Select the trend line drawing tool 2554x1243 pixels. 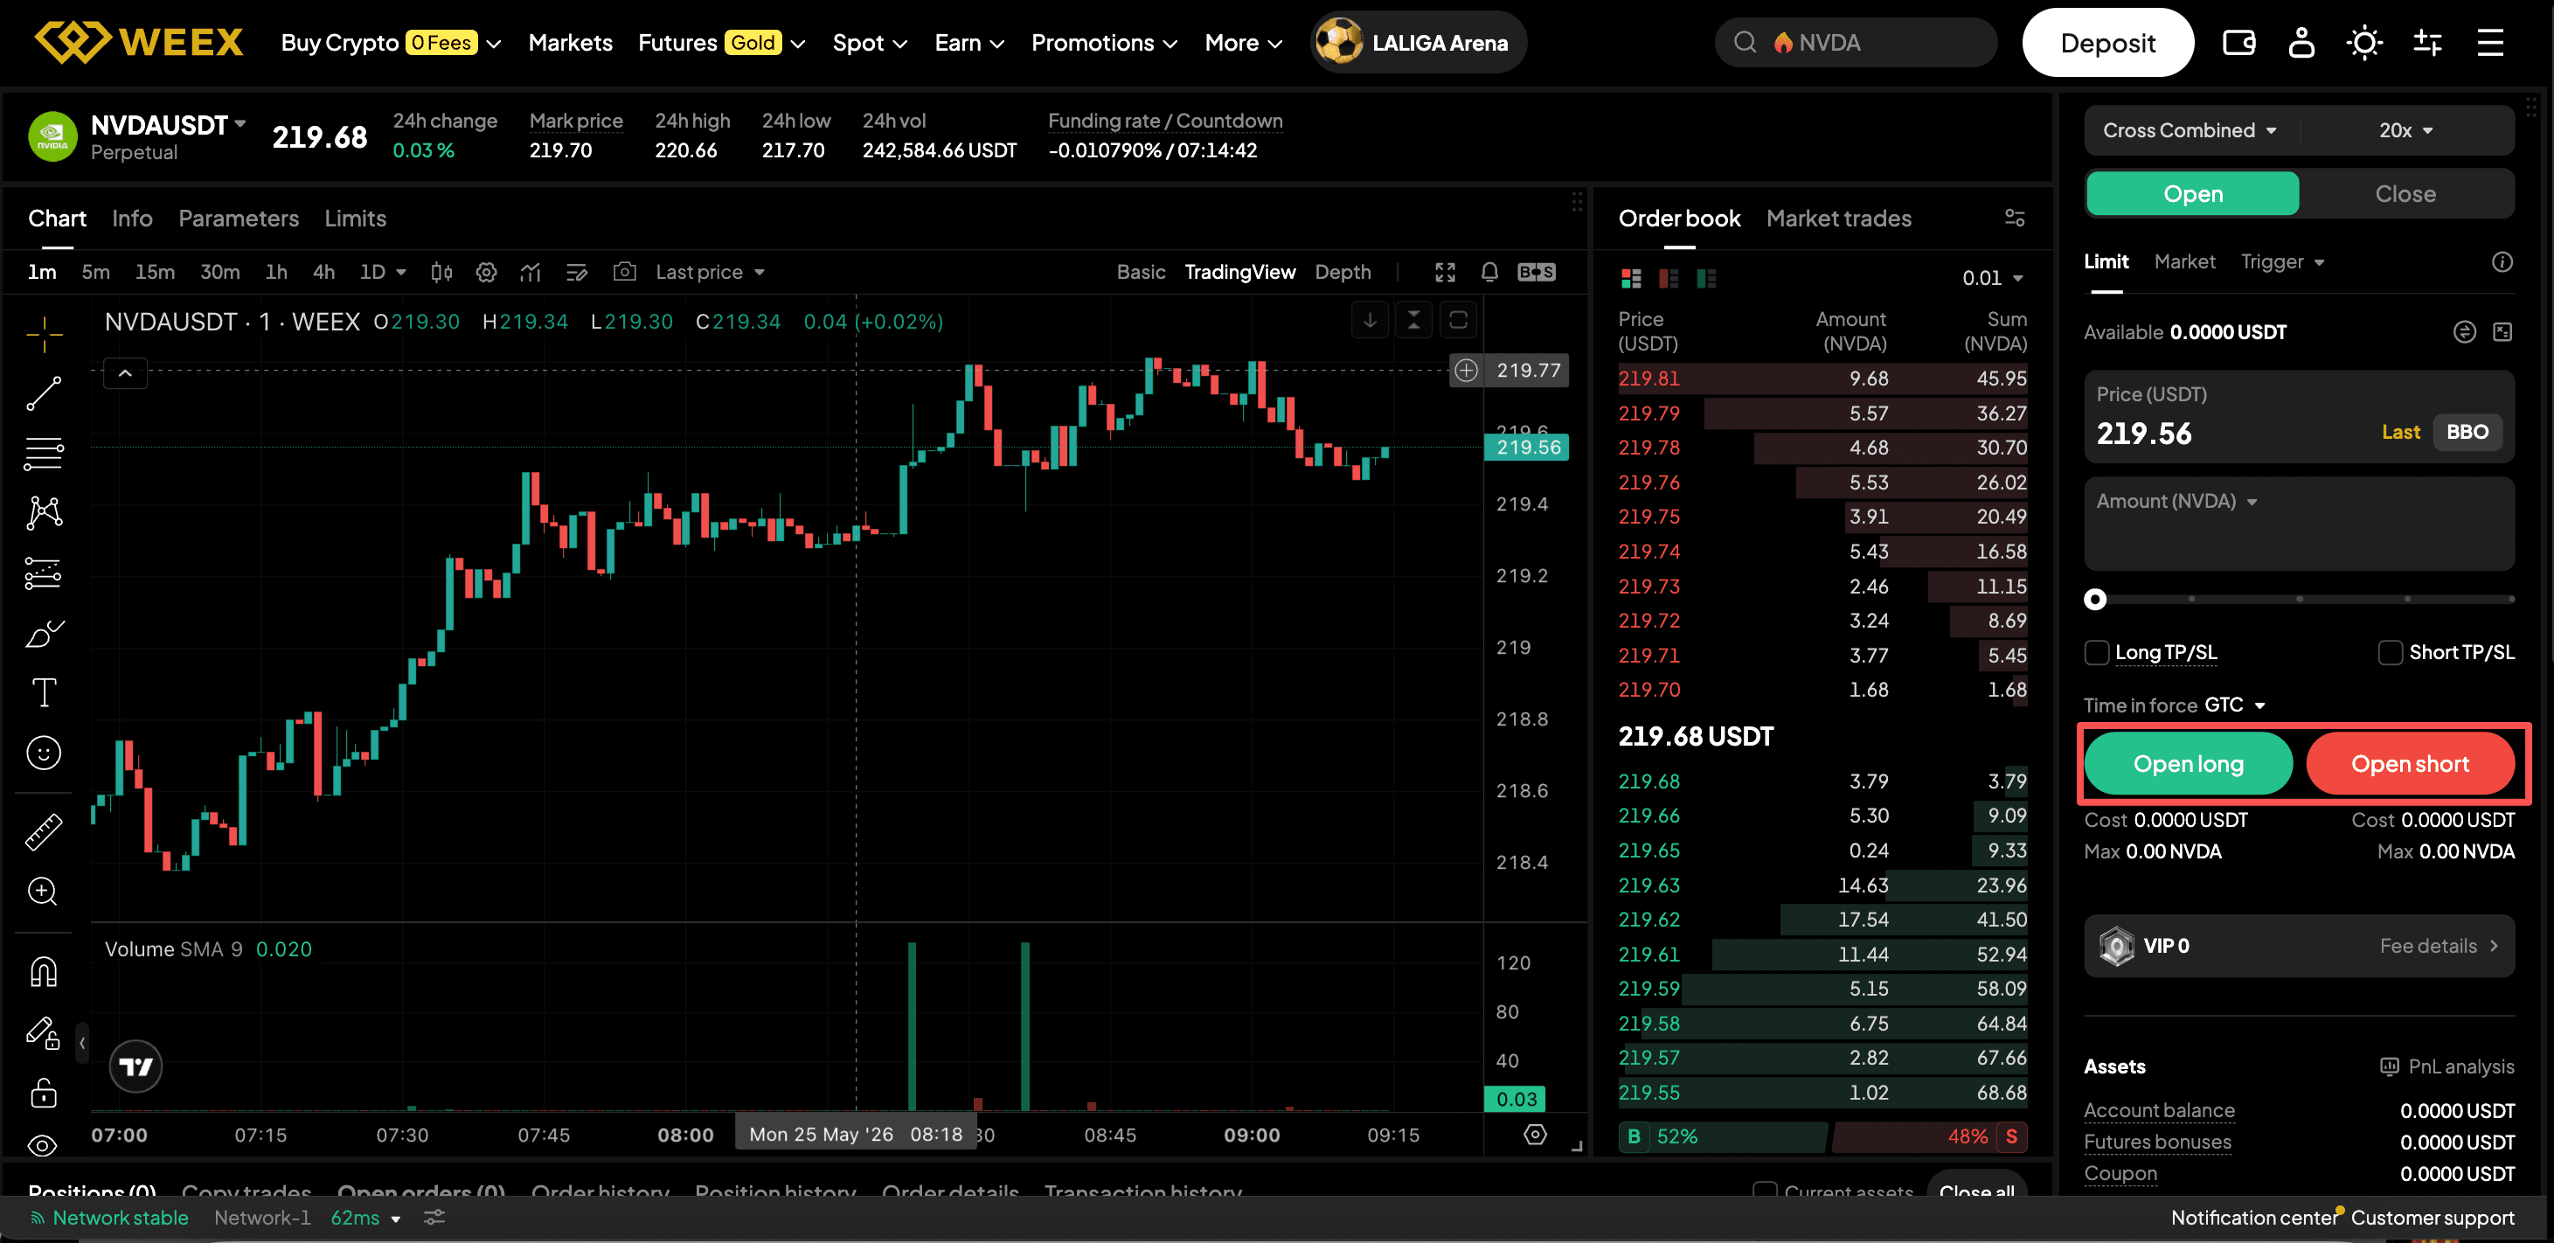pyautogui.click(x=44, y=393)
